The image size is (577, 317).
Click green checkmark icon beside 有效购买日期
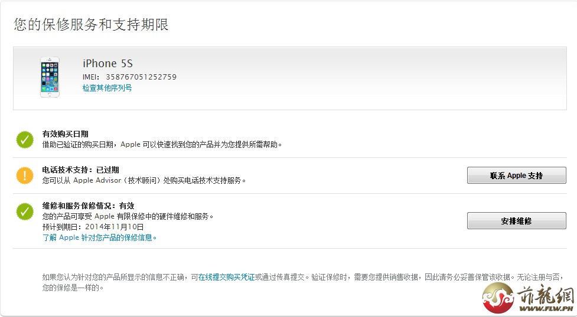tap(25, 140)
